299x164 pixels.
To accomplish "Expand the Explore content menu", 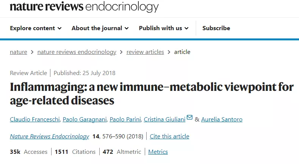I will click(36, 28).
